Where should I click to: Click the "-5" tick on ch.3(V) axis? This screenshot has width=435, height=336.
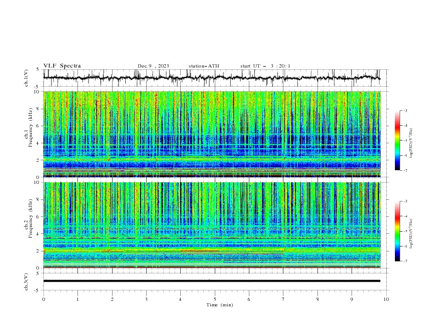click(x=37, y=290)
